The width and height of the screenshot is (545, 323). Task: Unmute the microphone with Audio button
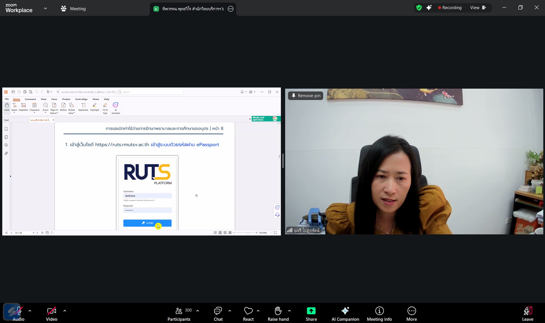[x=18, y=314]
